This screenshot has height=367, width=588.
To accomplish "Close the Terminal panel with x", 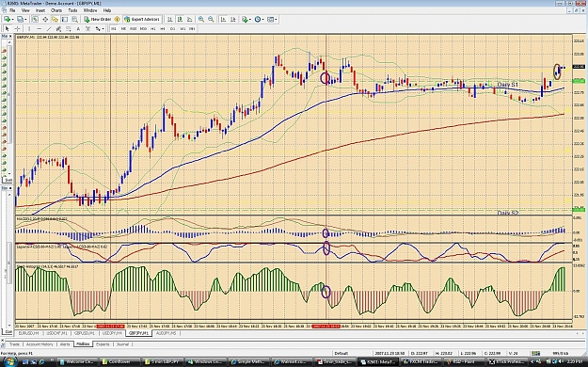I will 2,341.
